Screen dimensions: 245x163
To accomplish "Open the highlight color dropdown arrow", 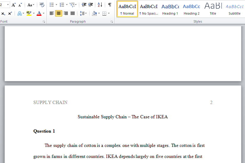I will click(x=34, y=13).
